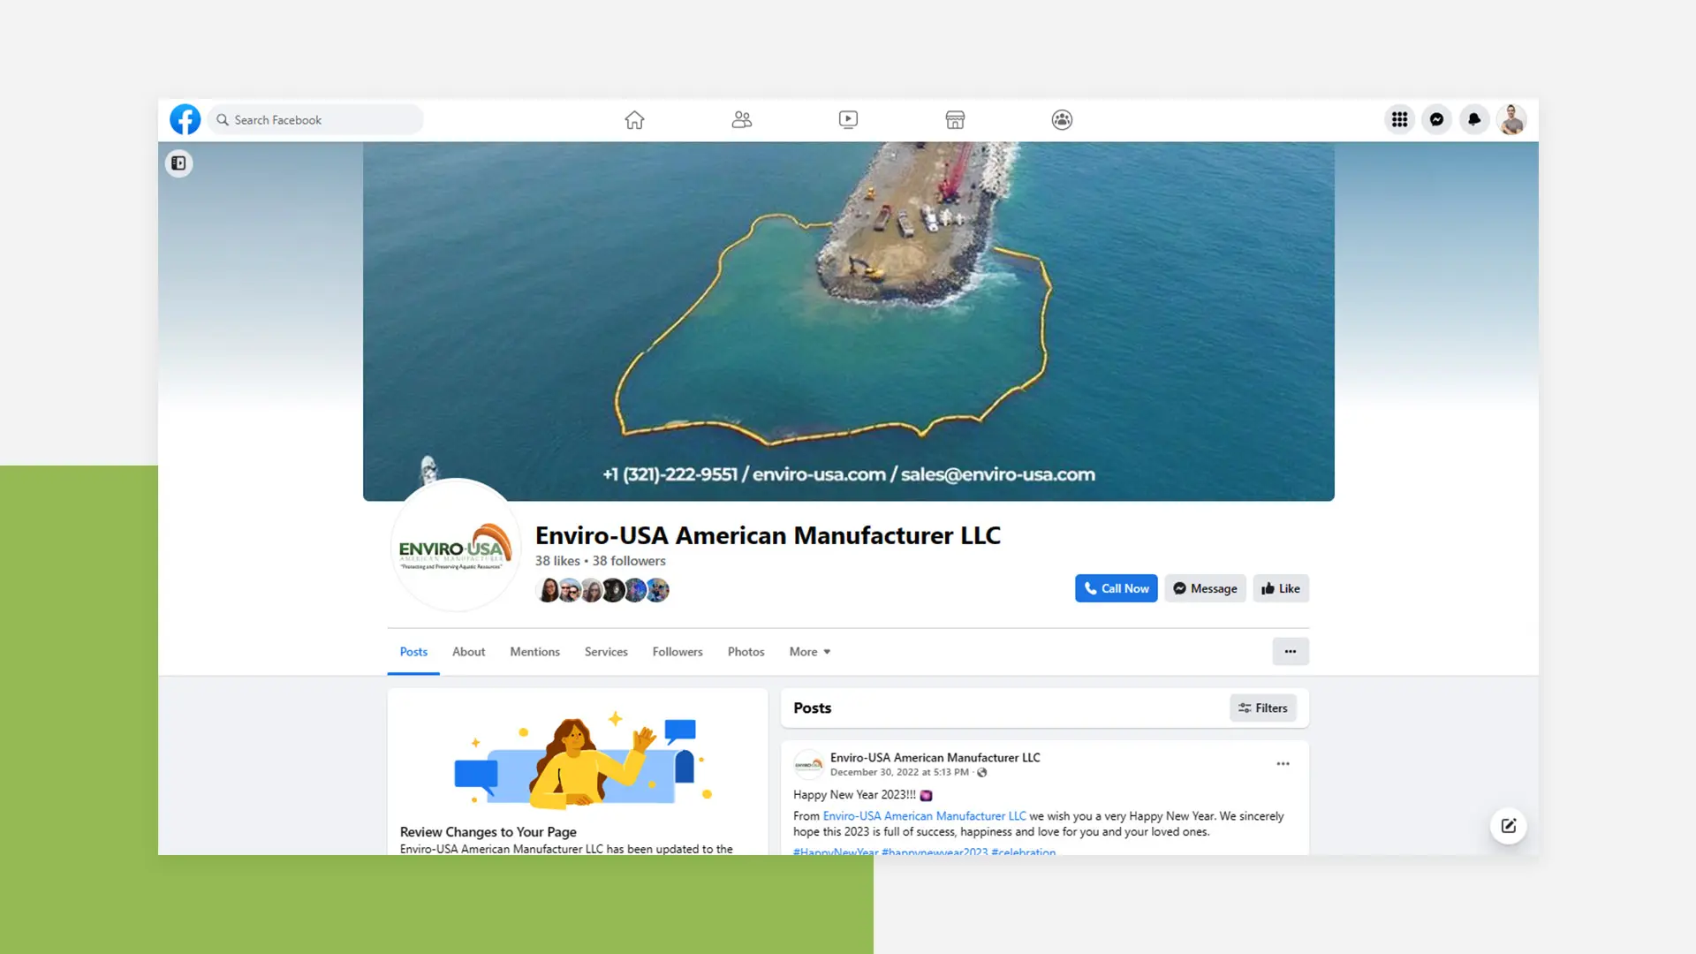The image size is (1696, 954).
Task: Click the page title Enviro-USA American Manufacturer LLC
Action: pos(768,535)
